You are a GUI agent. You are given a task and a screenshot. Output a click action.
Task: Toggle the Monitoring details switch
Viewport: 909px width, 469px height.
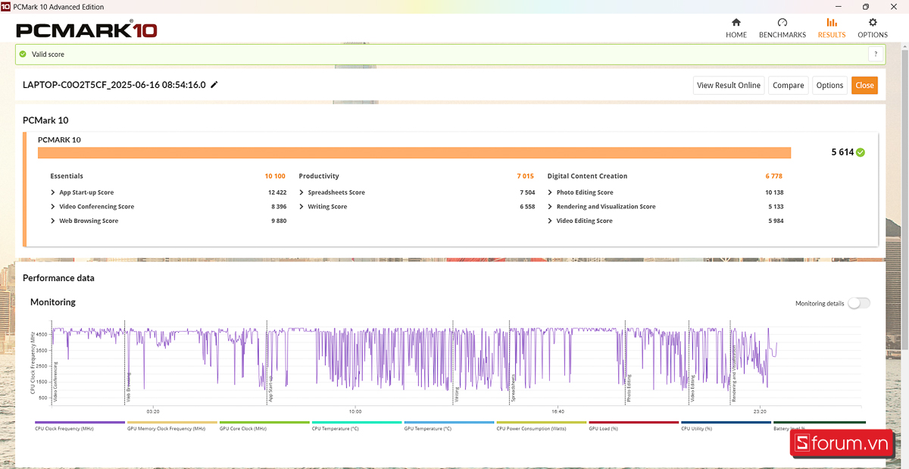(859, 303)
